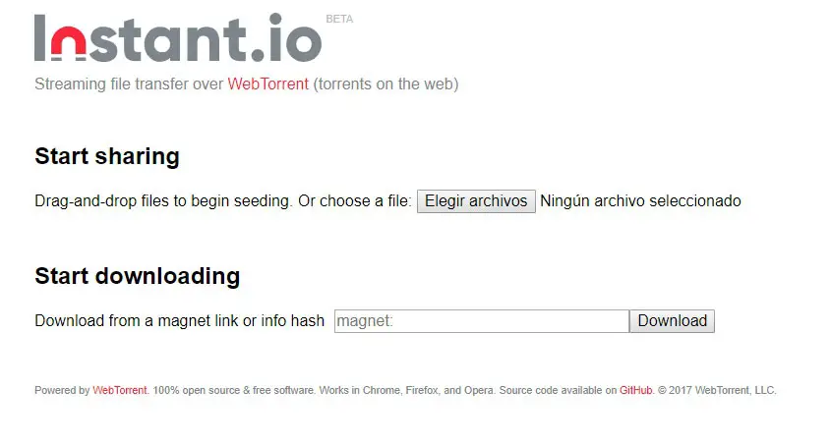The image size is (830, 445).
Task: Click the BETA label beside the logo
Action: (338, 19)
